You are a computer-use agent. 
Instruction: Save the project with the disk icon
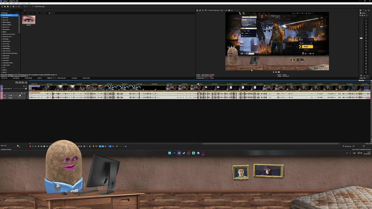pyautogui.click(x=8, y=6)
